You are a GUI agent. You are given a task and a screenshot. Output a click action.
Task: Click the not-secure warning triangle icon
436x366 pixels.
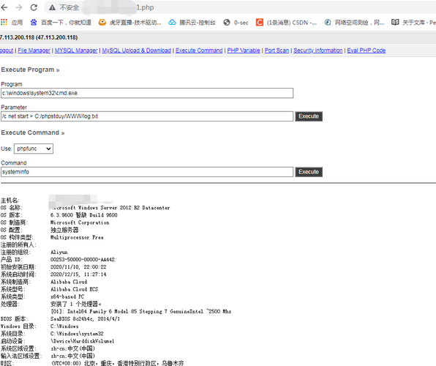52,7
